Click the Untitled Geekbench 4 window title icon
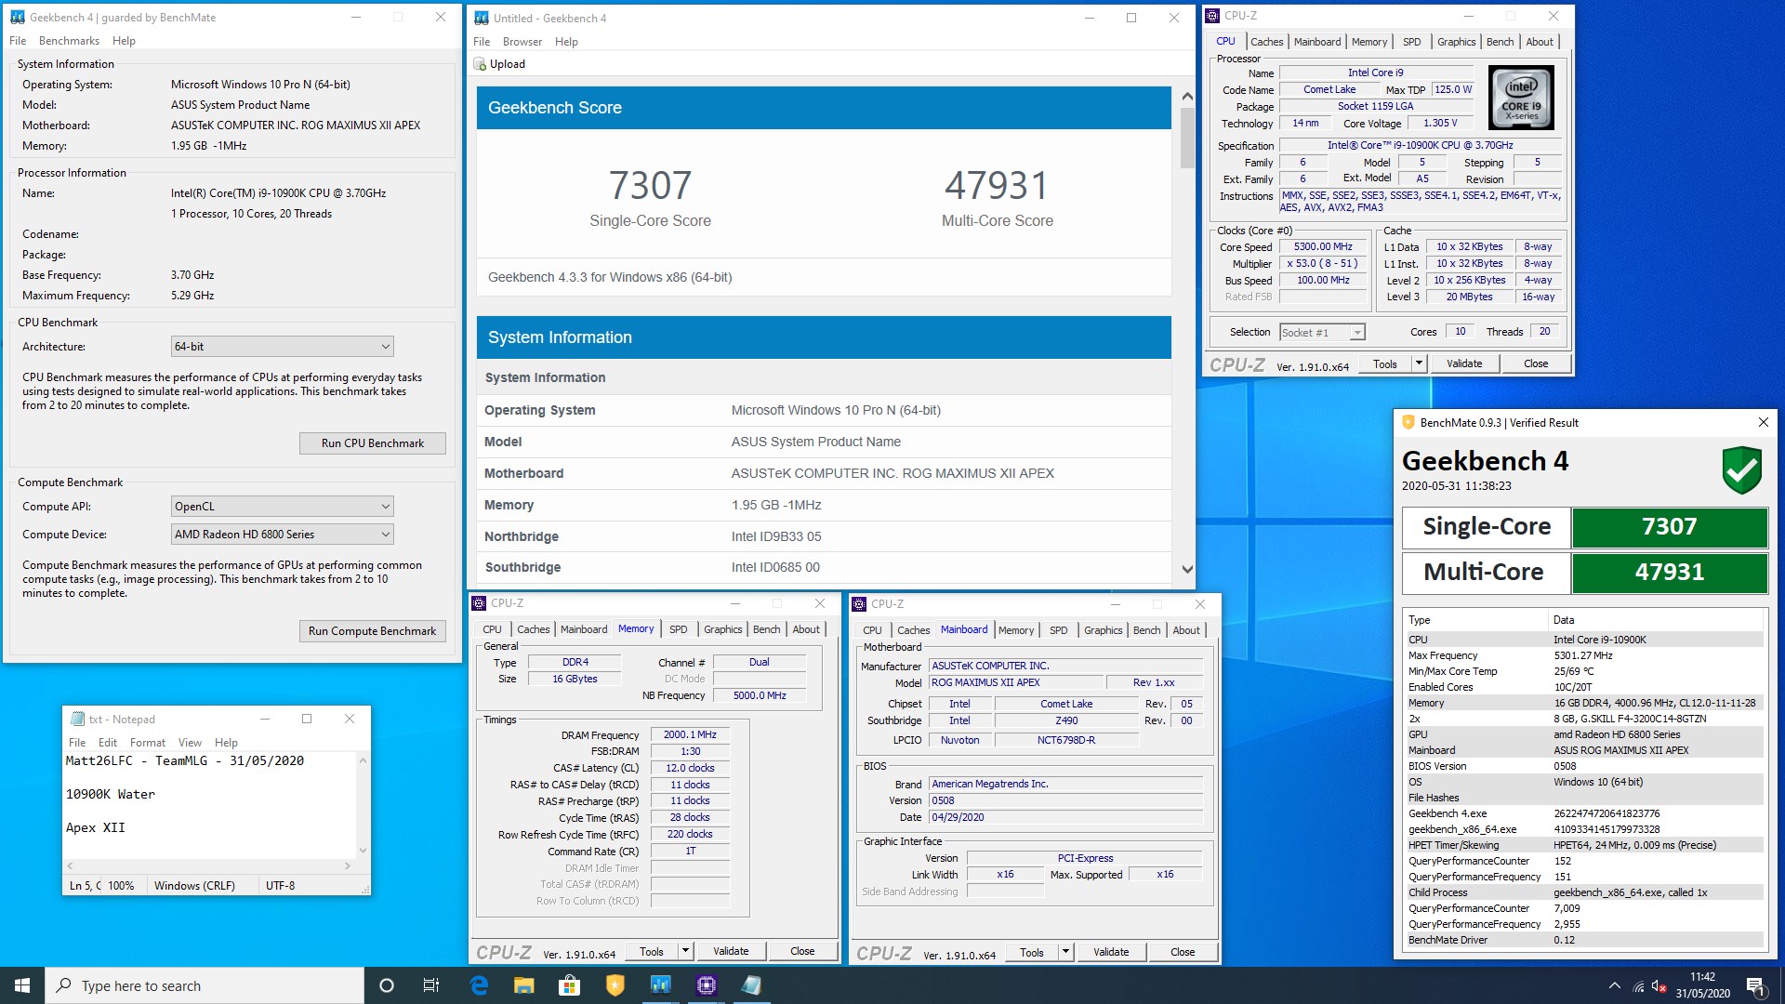The height and width of the screenshot is (1004, 1785). pyautogui.click(x=481, y=18)
